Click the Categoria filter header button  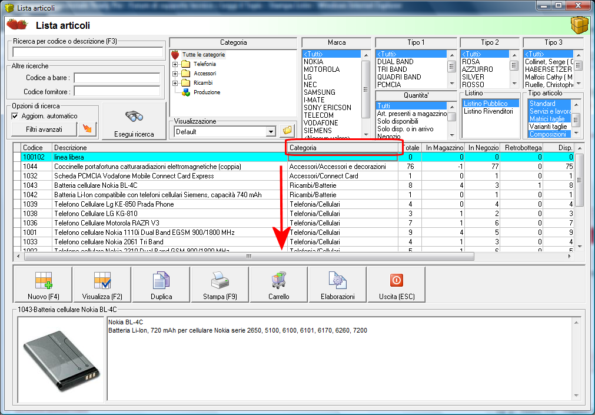pyautogui.click(x=234, y=42)
